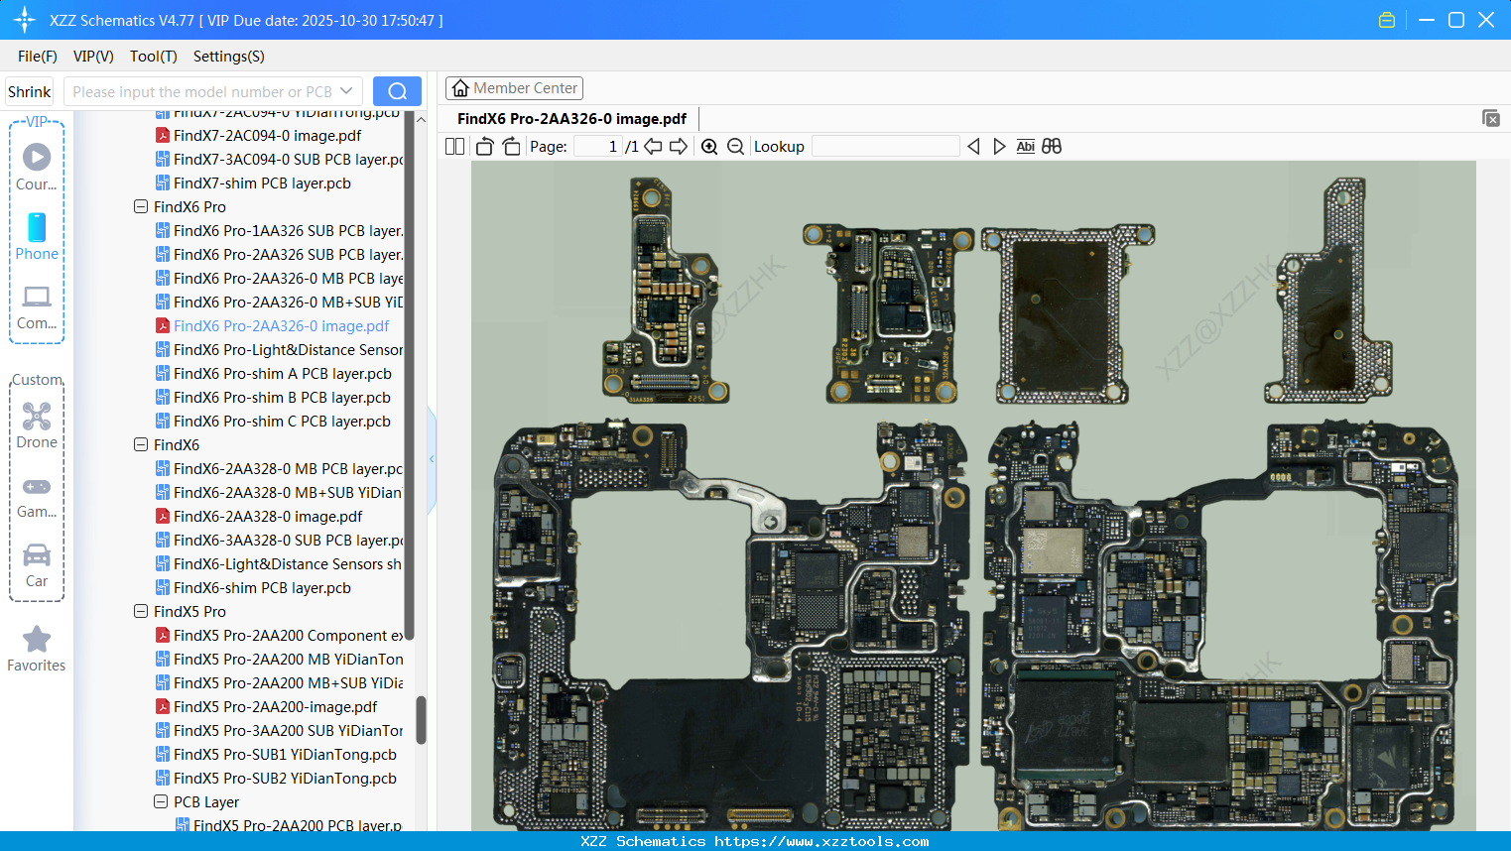The image size is (1511, 851).
Task: Rotate the page clockwise
Action: tap(511, 147)
